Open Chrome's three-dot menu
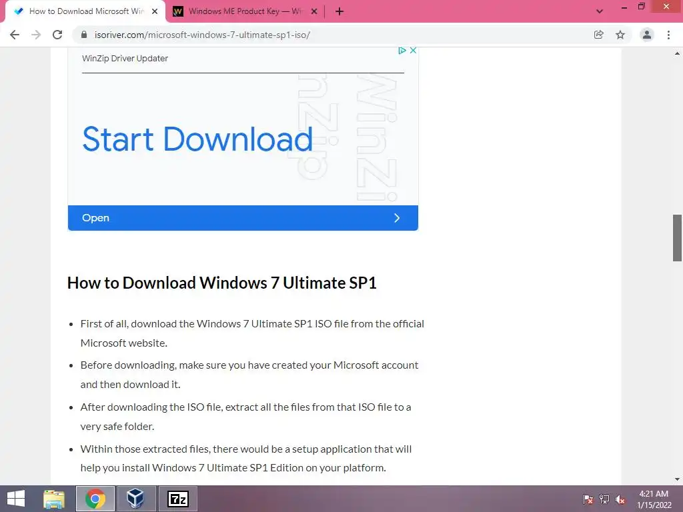Image resolution: width=683 pixels, height=512 pixels. (x=668, y=35)
